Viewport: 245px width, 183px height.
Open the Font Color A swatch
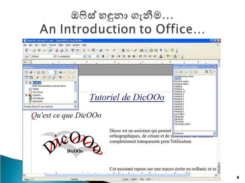tap(161, 56)
